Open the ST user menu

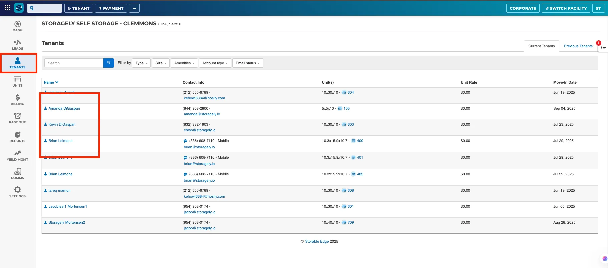[x=598, y=8]
